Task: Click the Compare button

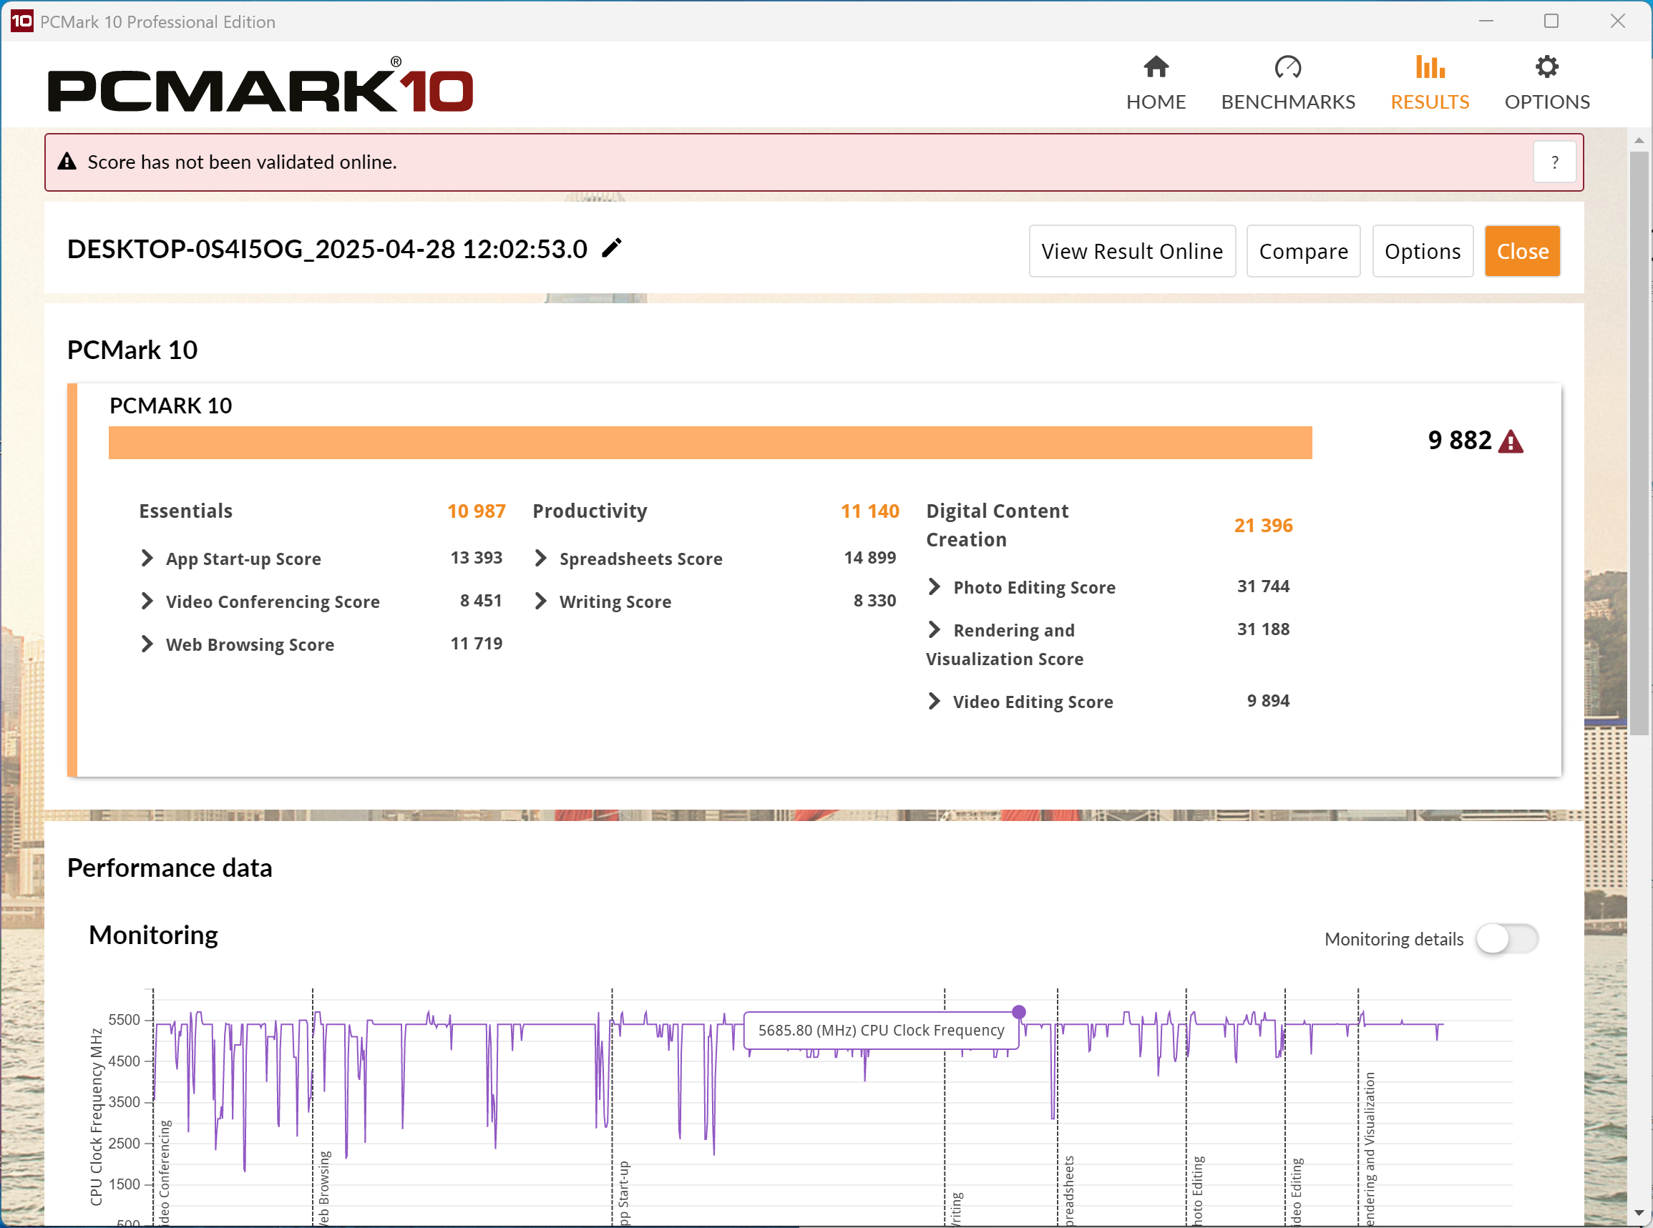Action: tap(1303, 251)
